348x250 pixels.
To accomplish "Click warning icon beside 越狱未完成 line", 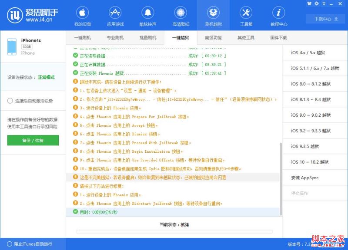I will coord(75,81).
